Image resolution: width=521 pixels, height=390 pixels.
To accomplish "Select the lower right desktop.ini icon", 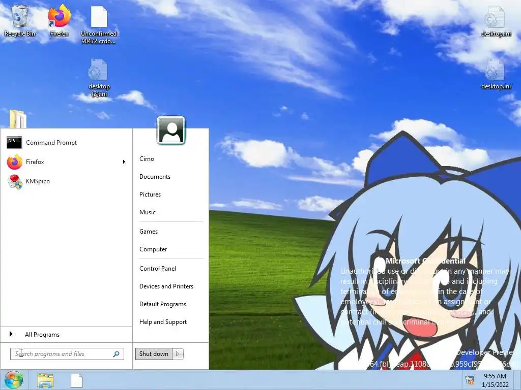I will [x=496, y=74].
